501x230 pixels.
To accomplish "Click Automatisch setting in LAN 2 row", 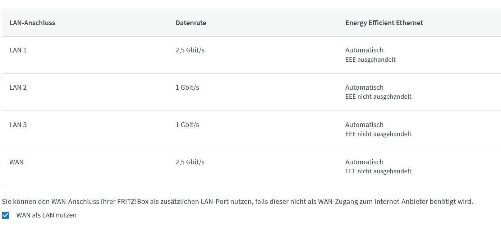I will tap(364, 88).
